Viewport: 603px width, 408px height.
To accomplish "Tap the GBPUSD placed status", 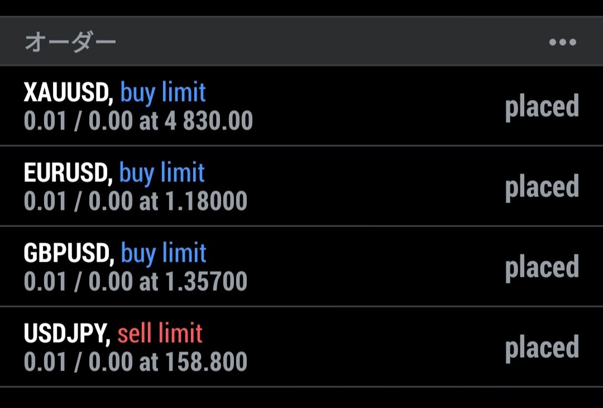I will (542, 268).
